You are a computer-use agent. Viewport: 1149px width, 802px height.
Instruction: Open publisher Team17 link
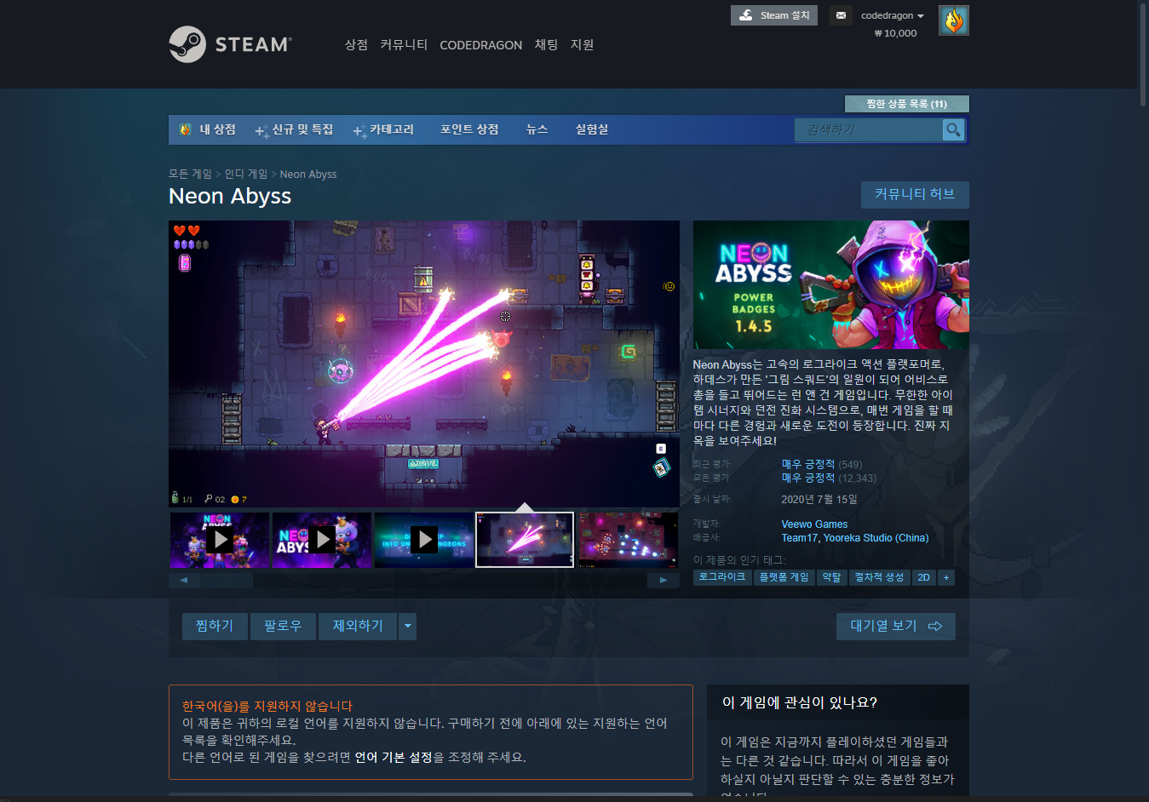800,538
